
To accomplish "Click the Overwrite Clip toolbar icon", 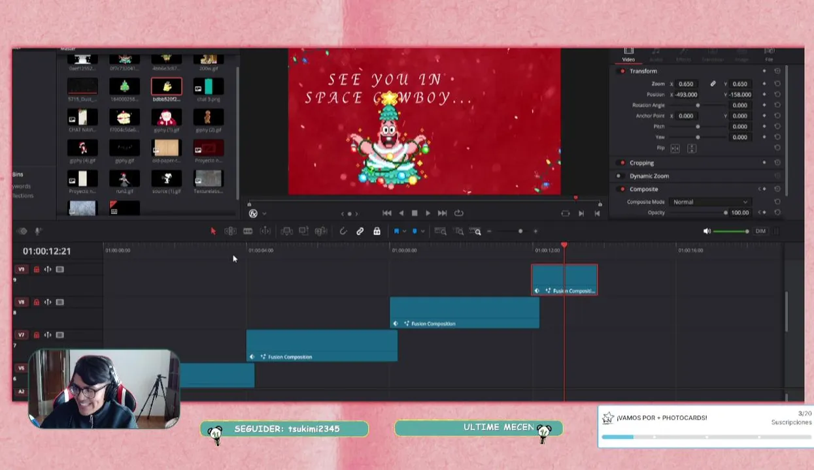I will point(303,231).
